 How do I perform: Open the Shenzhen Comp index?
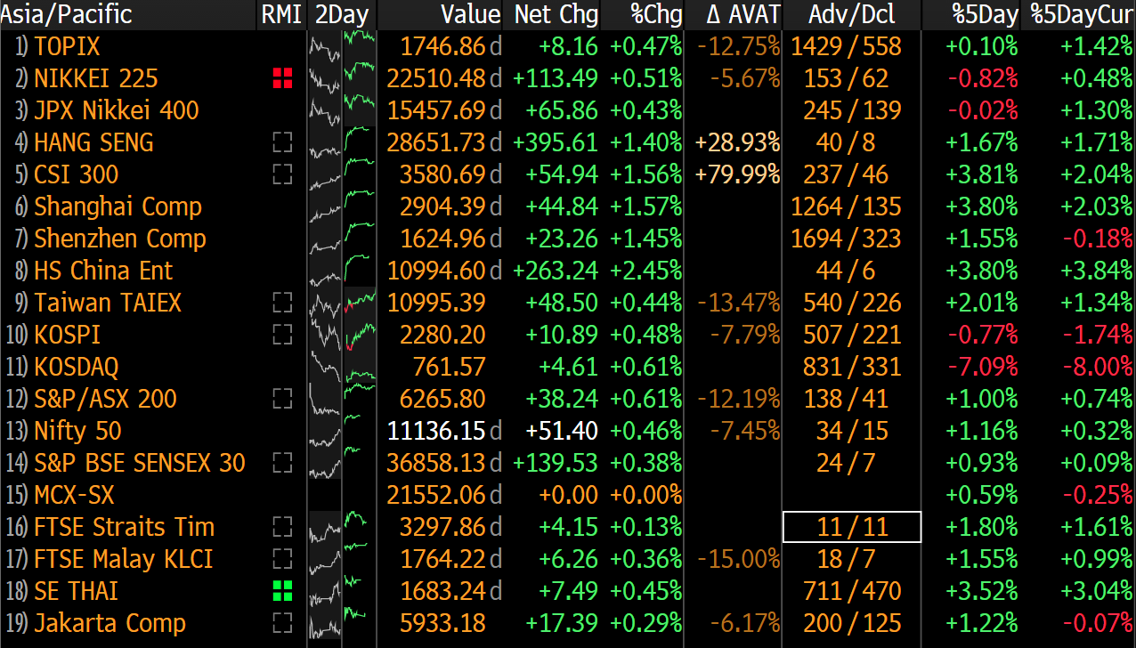[x=120, y=239]
